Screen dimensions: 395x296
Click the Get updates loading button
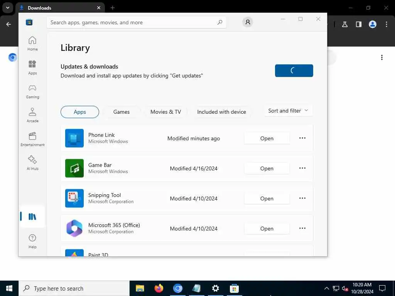pyautogui.click(x=294, y=71)
